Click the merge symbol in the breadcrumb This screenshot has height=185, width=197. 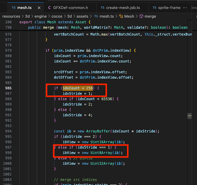click(150, 16)
